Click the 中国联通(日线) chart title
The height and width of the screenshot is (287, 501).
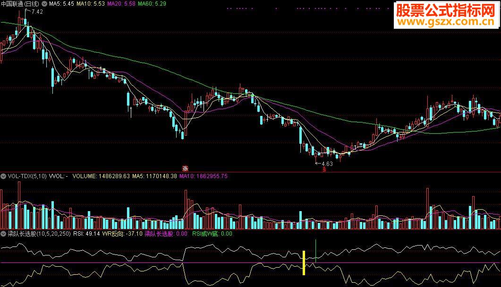(x=20, y=4)
